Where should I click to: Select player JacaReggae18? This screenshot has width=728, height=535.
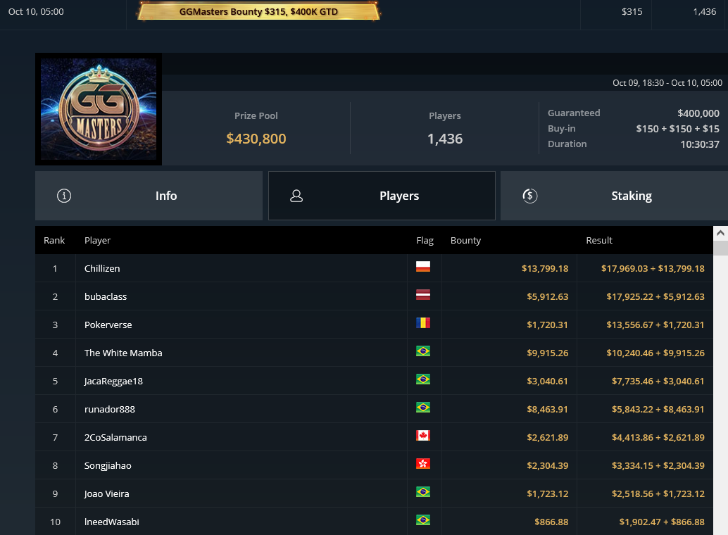(x=114, y=382)
